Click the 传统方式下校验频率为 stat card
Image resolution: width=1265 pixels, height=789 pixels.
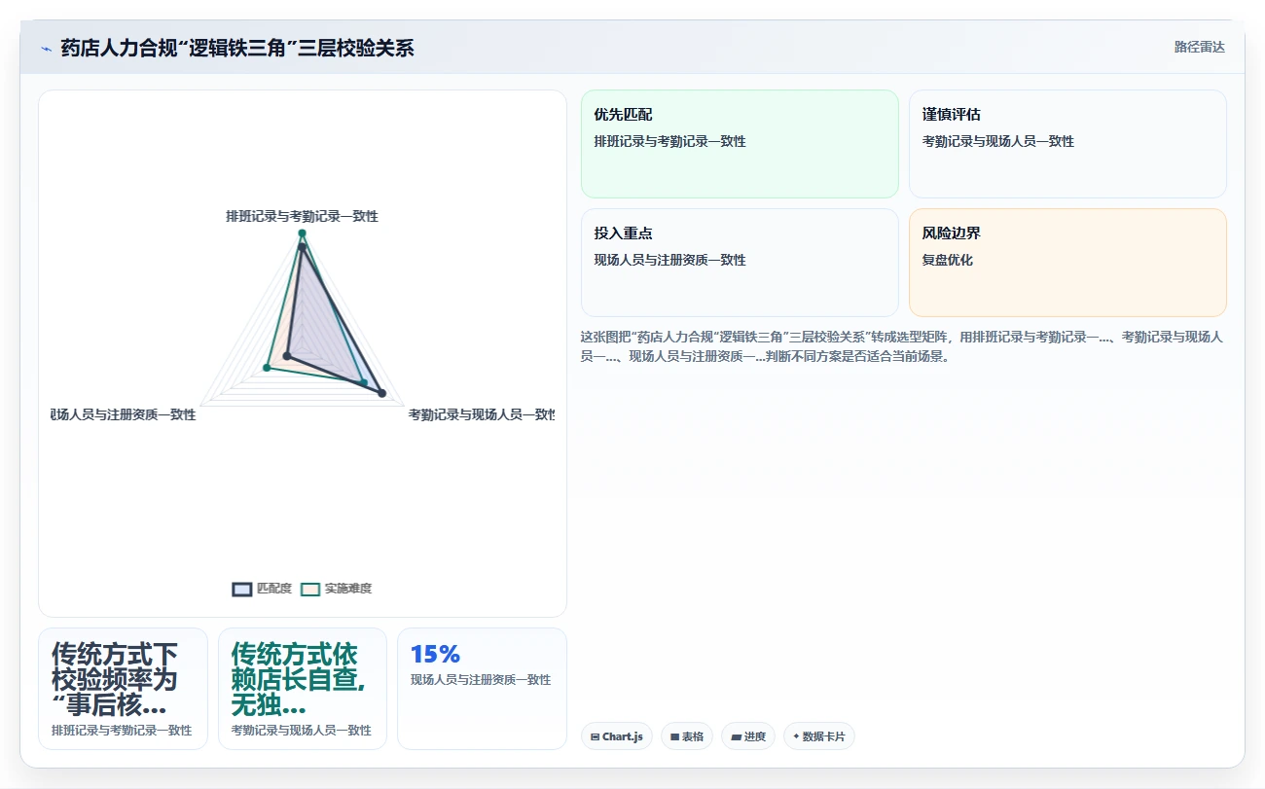point(123,689)
